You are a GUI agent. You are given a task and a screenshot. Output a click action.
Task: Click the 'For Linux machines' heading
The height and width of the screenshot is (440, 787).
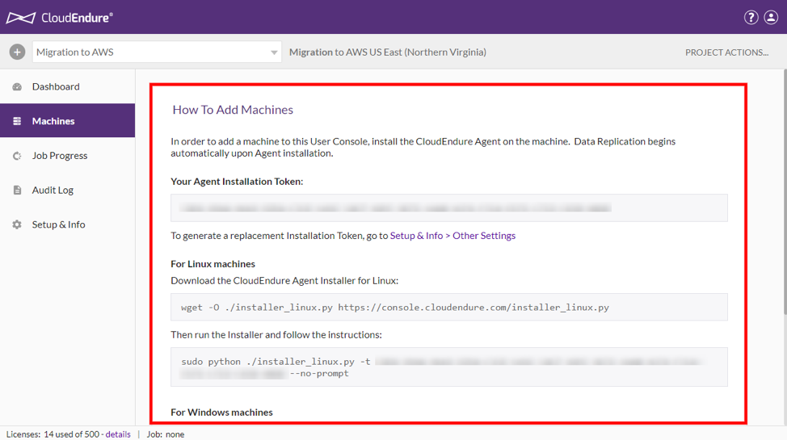tap(213, 264)
